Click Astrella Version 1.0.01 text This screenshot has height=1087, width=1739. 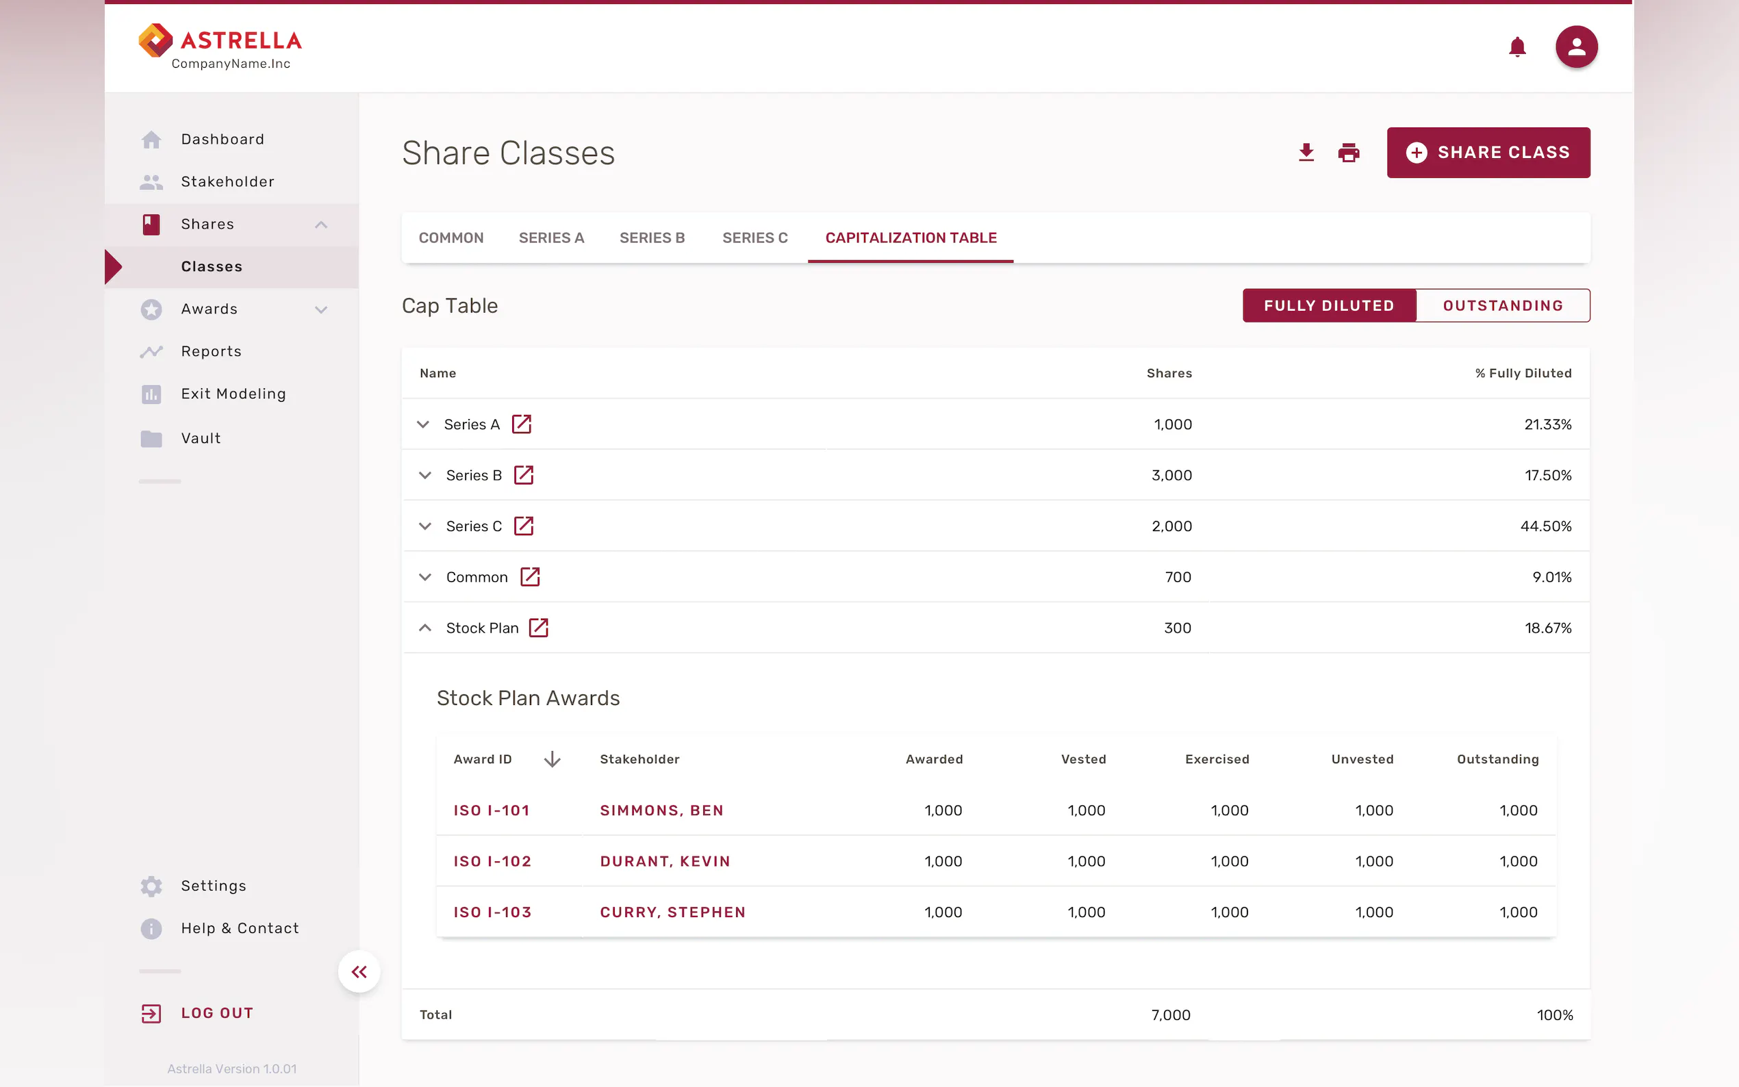tap(231, 1069)
